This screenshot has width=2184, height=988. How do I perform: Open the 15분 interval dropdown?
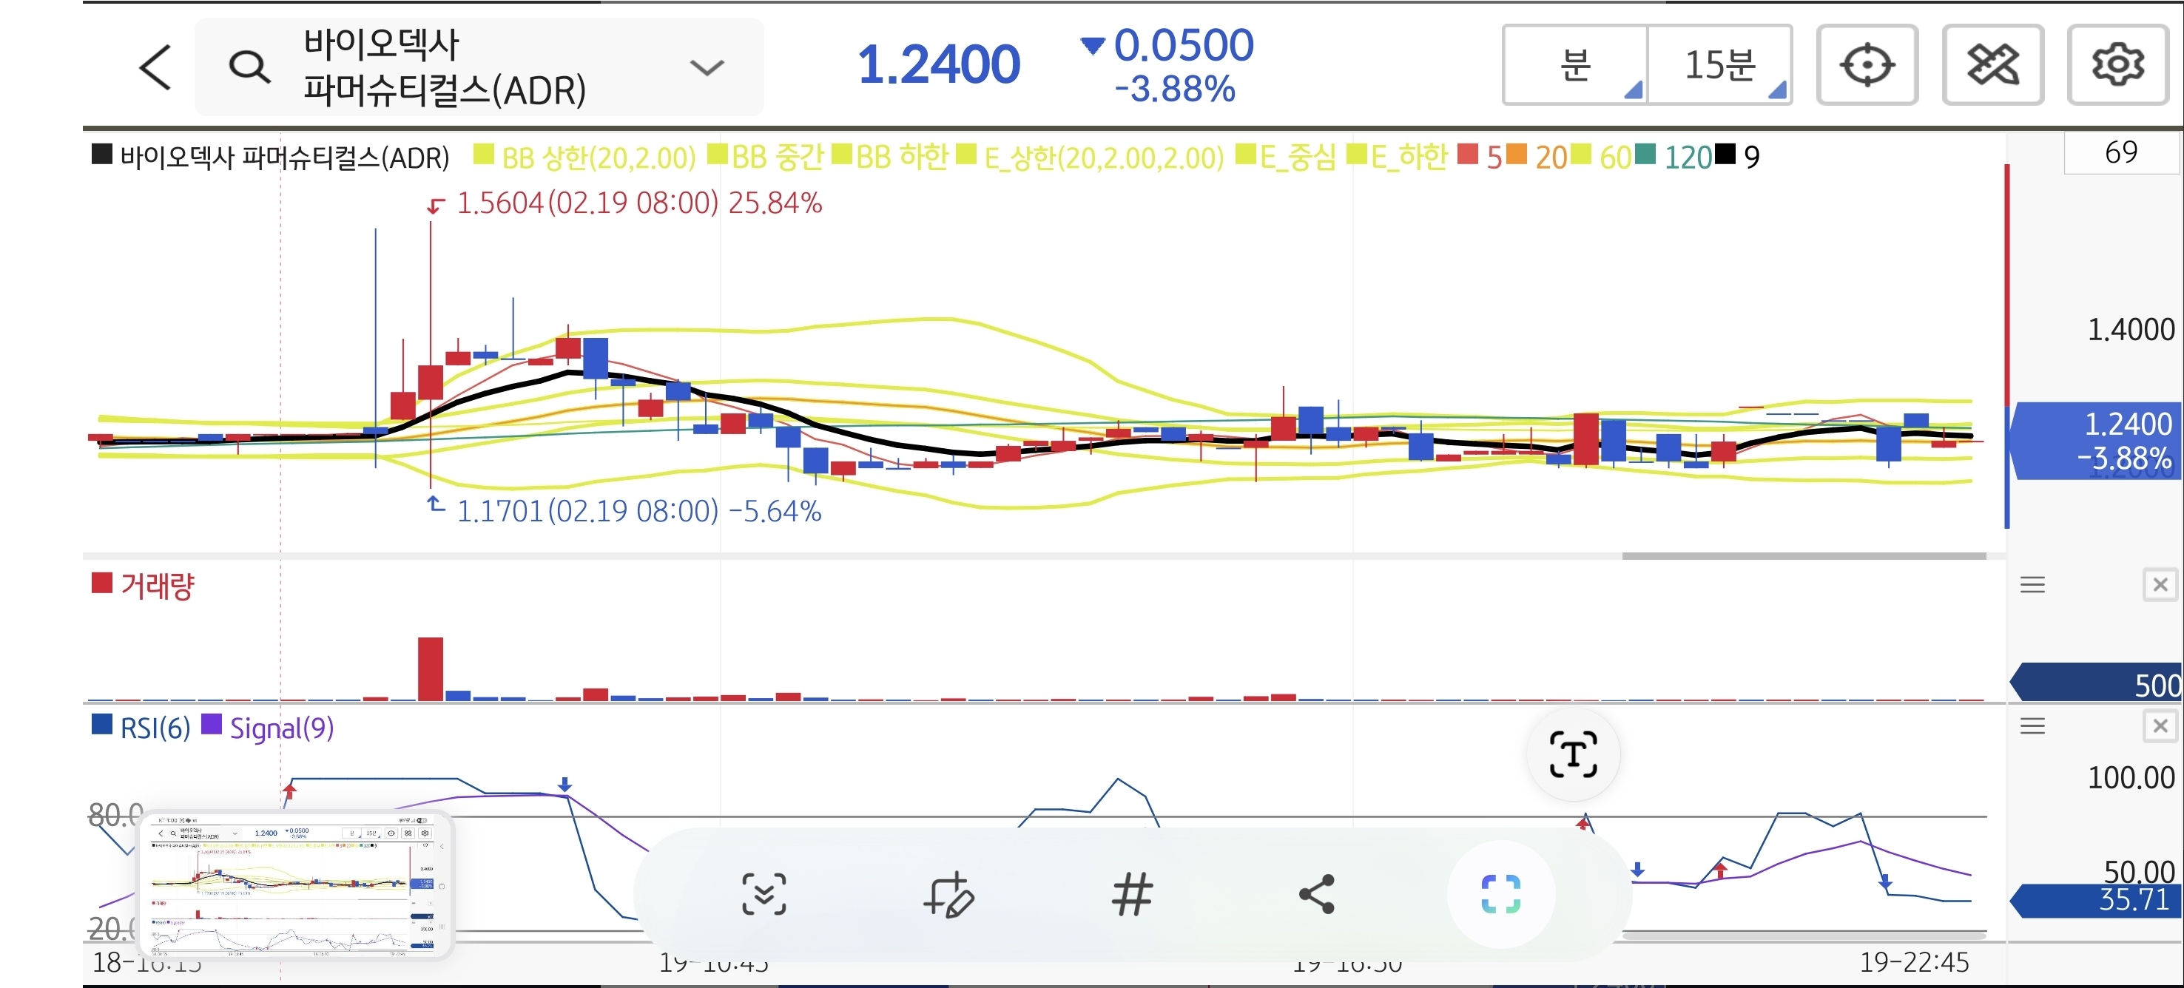click(x=1719, y=65)
